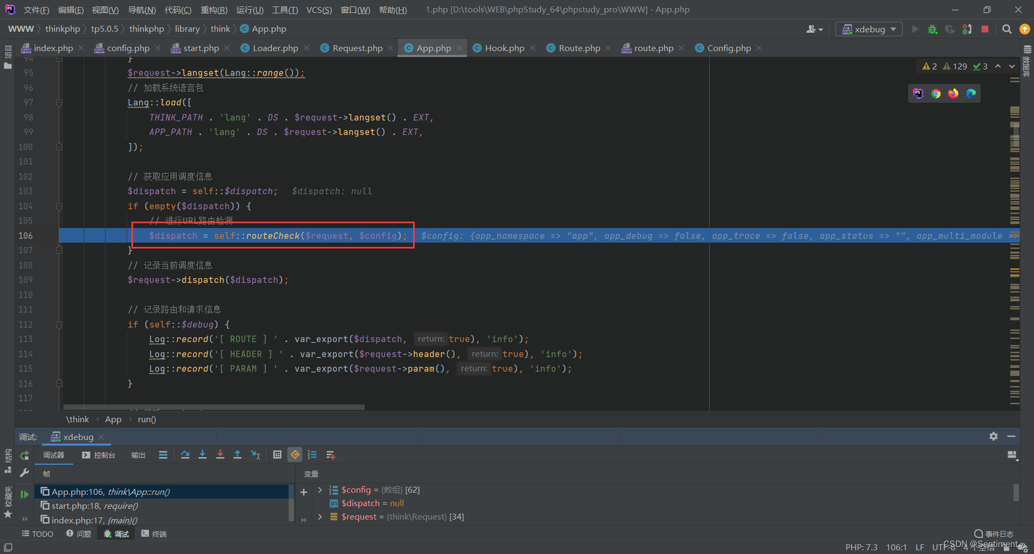Open preview in built-in PhpStorm browser icon
1034x554 pixels.
(918, 94)
